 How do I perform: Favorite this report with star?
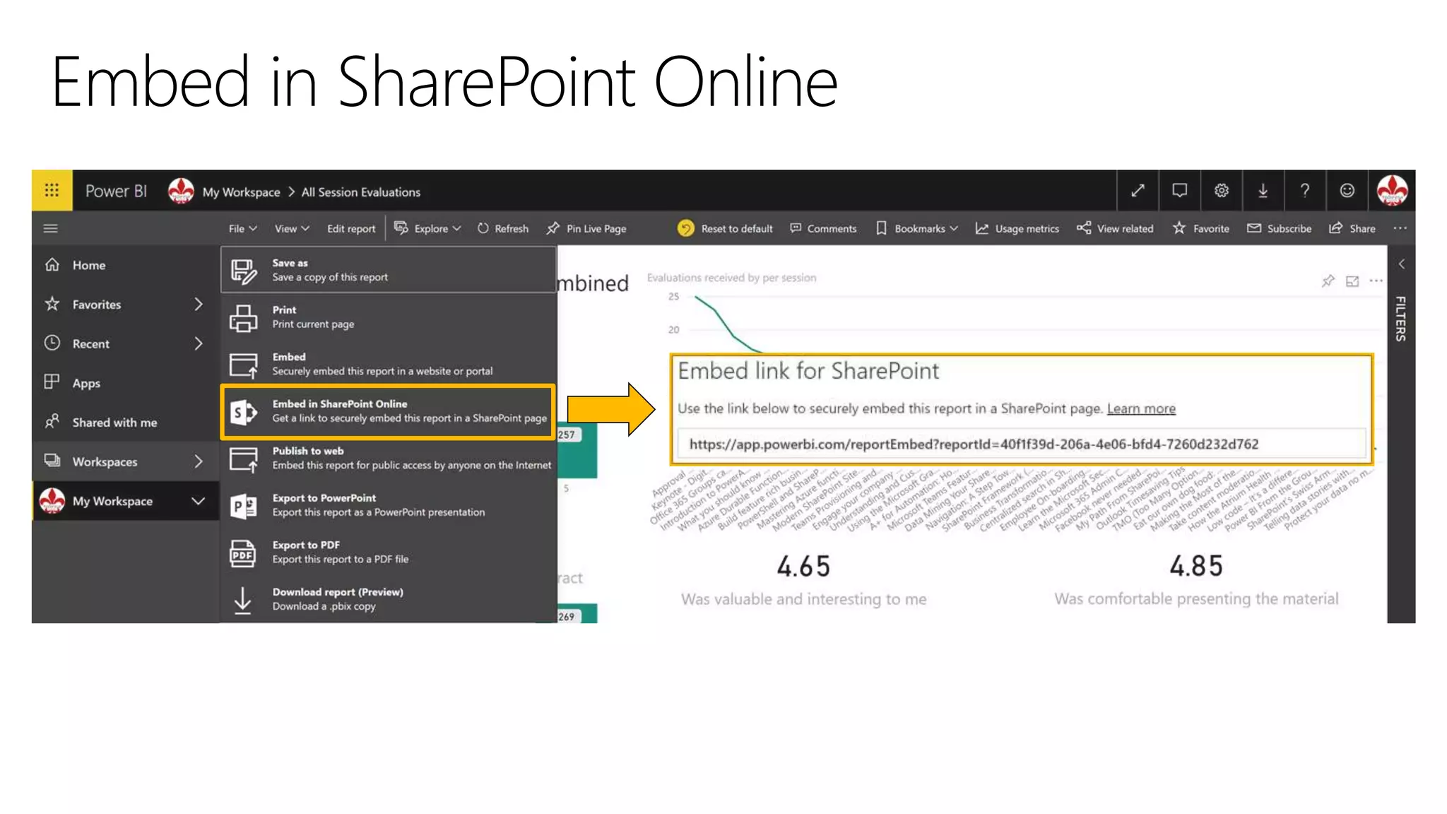tap(1201, 228)
